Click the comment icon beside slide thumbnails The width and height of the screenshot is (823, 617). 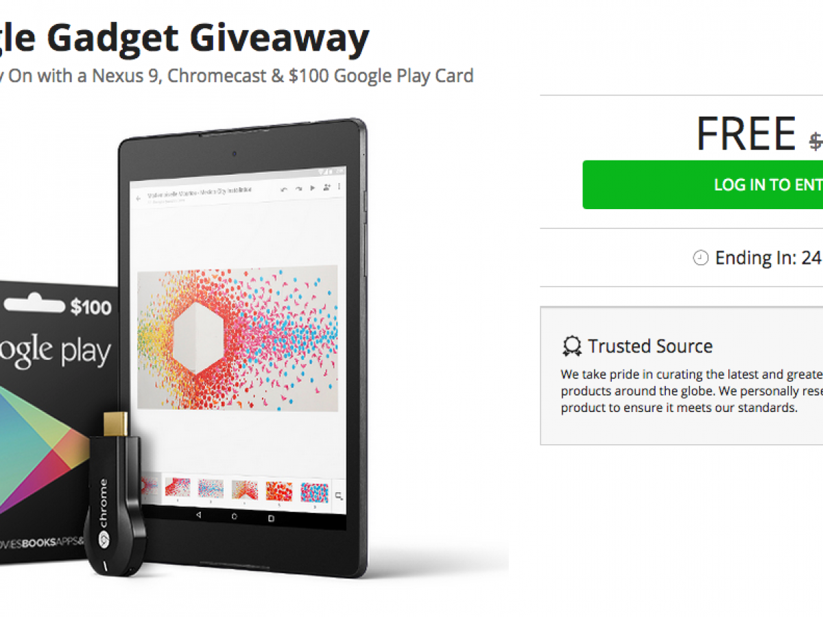point(339,496)
